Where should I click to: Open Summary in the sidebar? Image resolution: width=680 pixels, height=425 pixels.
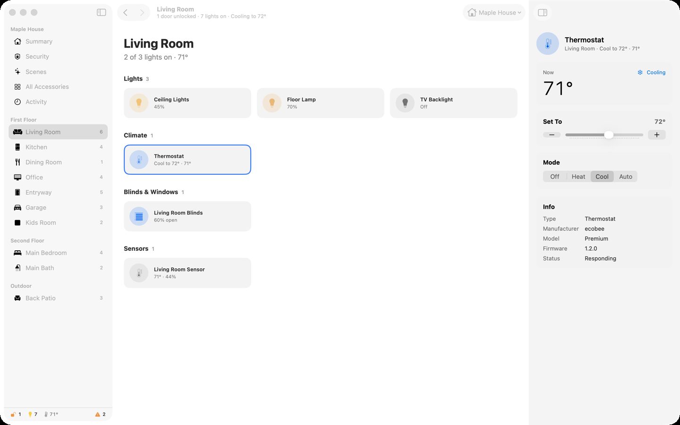click(58, 42)
